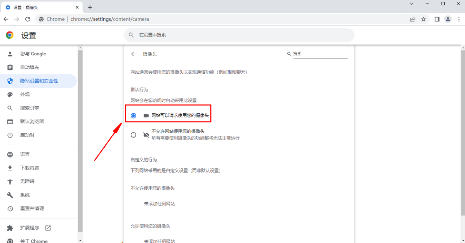The width and height of the screenshot is (465, 243).
Task: Click the 自定义的行为 heading text
Action: pyautogui.click(x=144, y=160)
